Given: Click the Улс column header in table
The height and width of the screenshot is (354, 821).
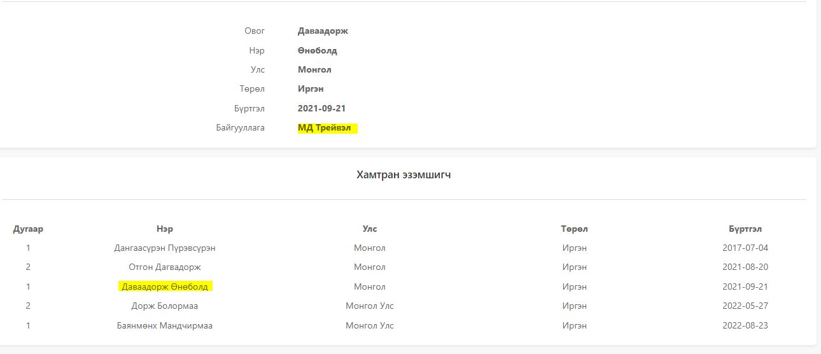Looking at the screenshot, I should tap(370, 229).
